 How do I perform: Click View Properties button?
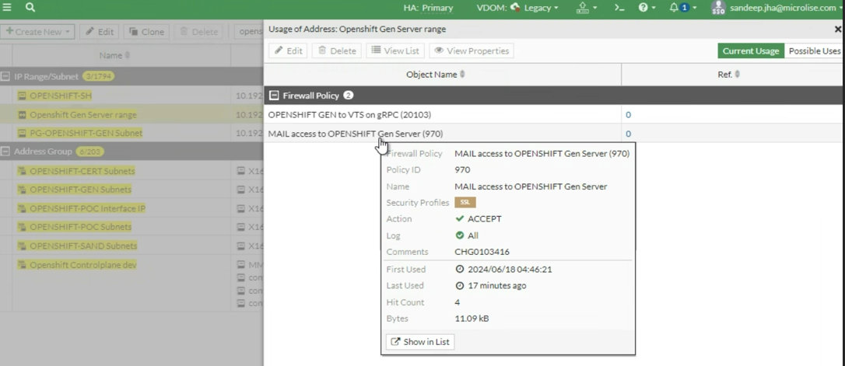pos(472,51)
